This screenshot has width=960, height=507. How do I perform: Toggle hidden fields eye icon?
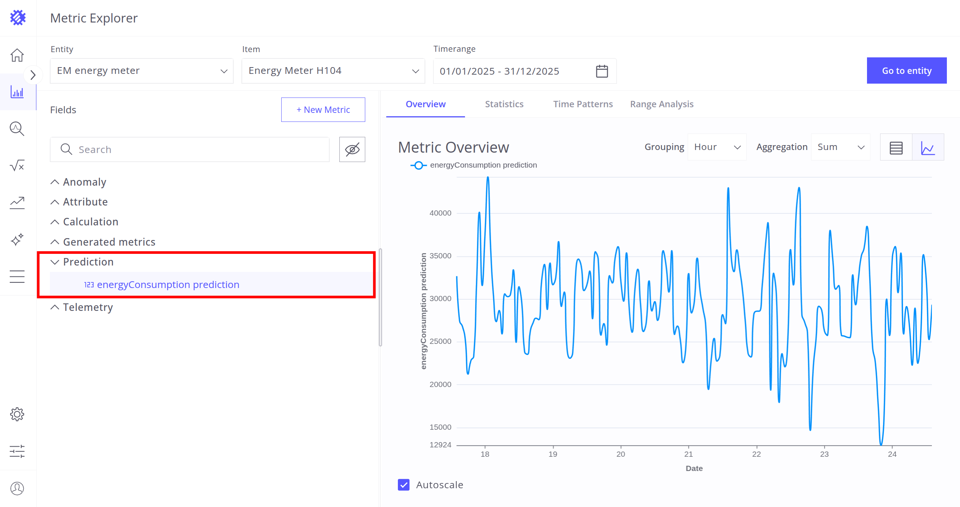point(352,149)
